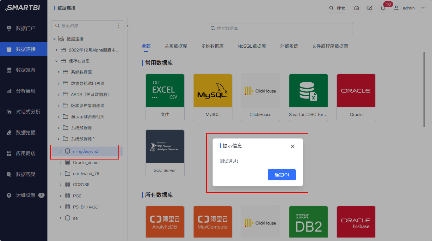Confirm dialog with 确定(O) button
The image size is (432, 241).
(281, 175)
